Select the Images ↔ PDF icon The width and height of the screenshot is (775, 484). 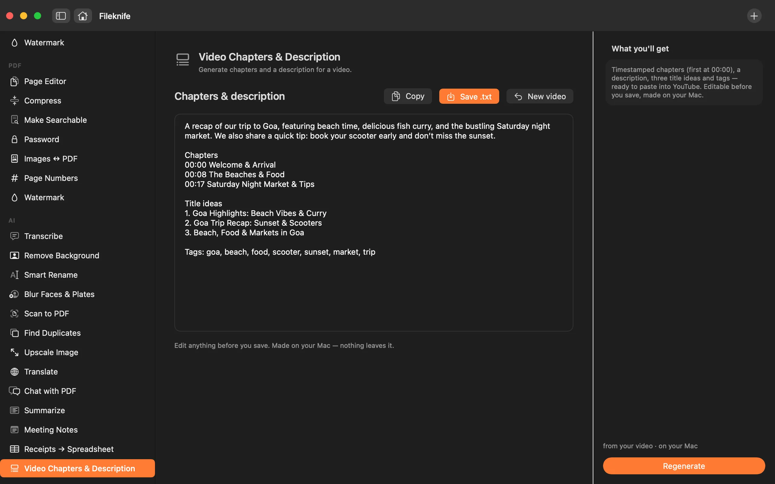tap(15, 159)
